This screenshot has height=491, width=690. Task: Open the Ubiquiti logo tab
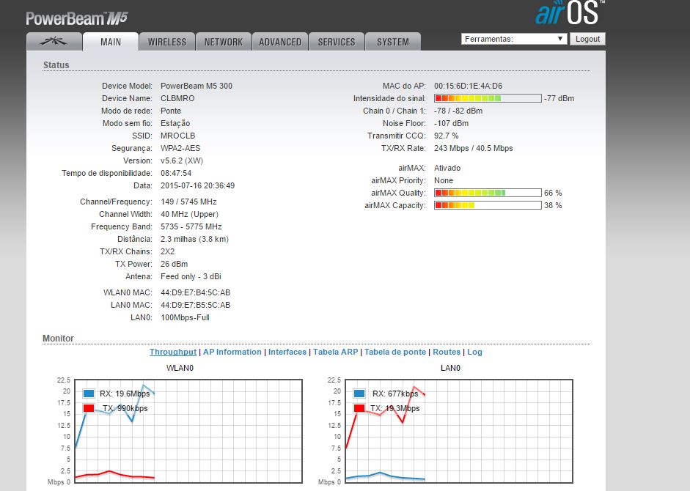pos(54,42)
